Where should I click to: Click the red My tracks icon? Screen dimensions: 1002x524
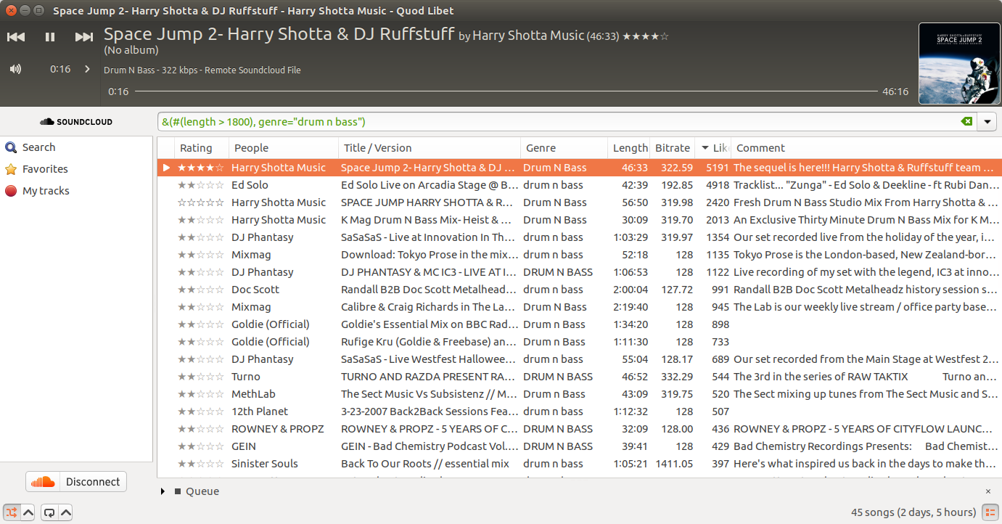(x=11, y=191)
